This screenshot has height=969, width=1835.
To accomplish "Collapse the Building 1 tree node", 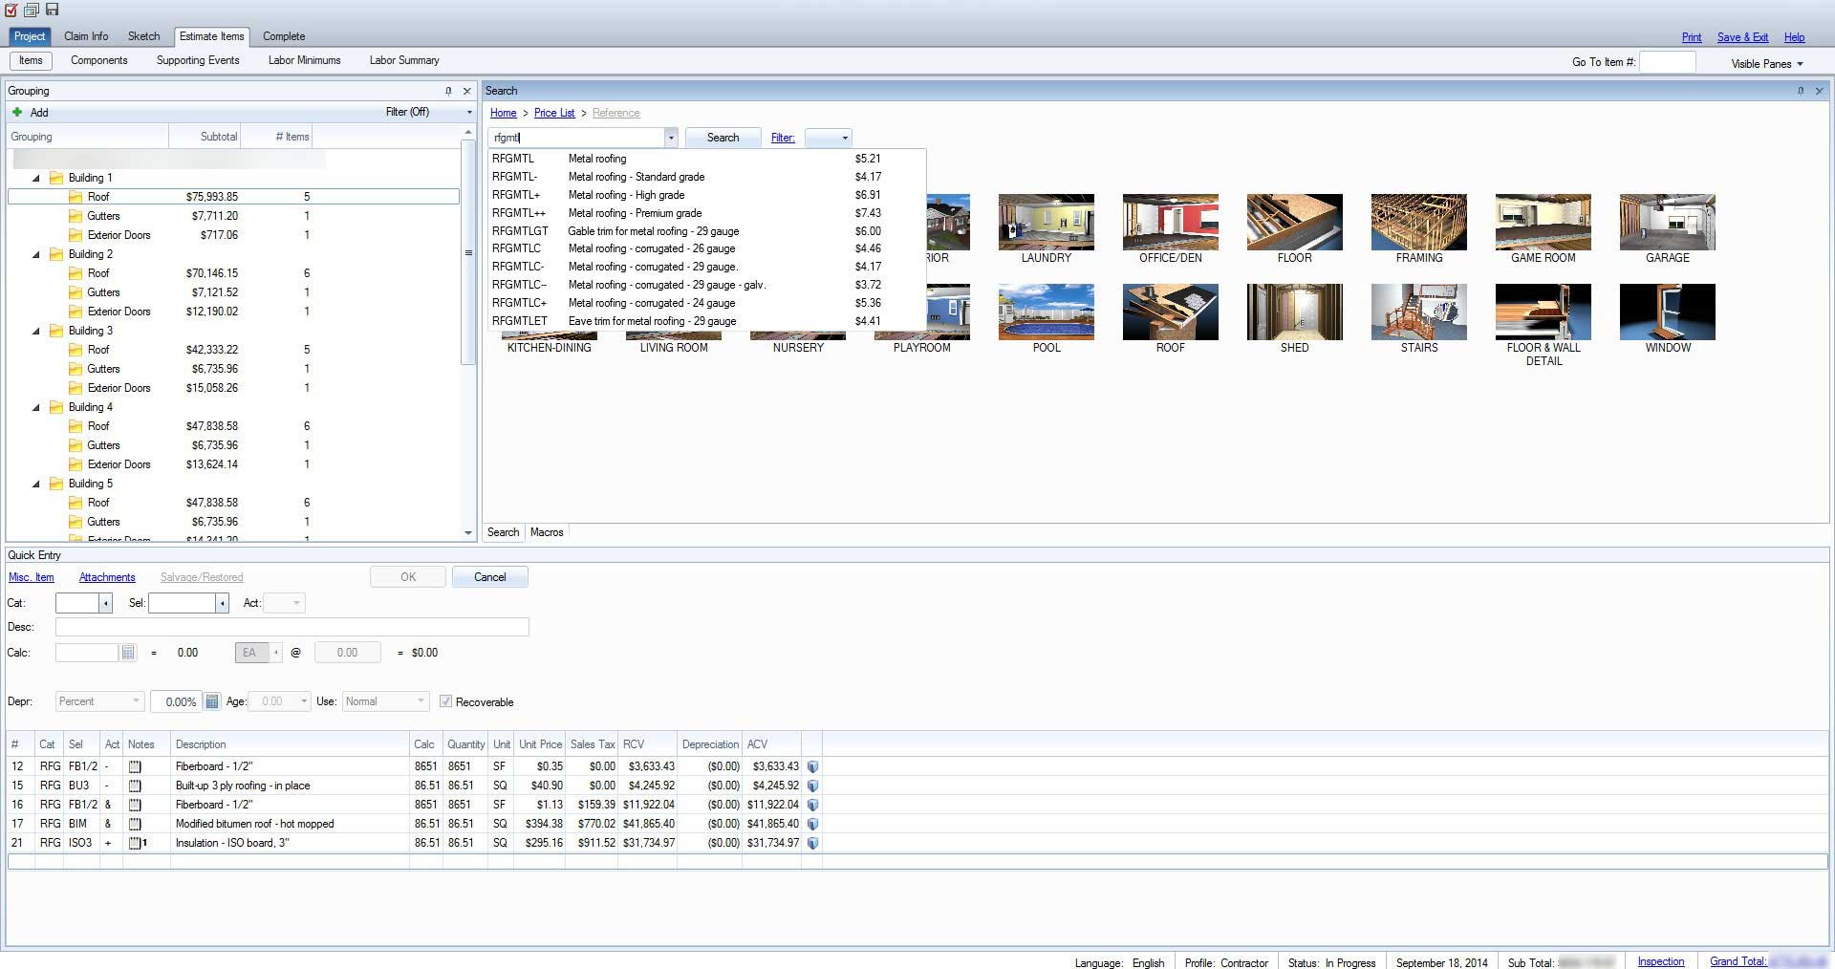I will coord(36,178).
